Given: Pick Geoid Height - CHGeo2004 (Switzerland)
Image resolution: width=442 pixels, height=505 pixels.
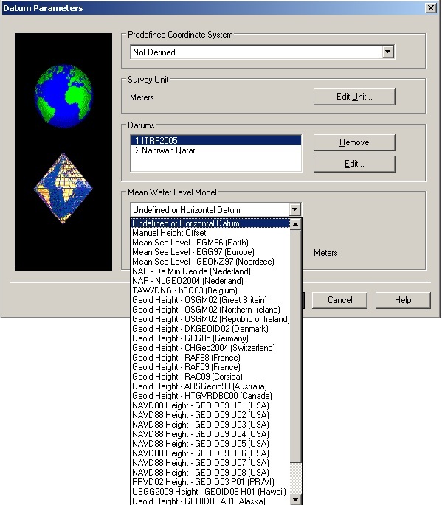Looking at the screenshot, I should 210,348.
